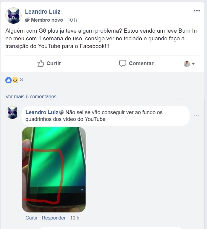This screenshot has height=229, width=207.
Task: Expand the comment-as profile dropdown arrow
Action: pyautogui.click(x=193, y=64)
